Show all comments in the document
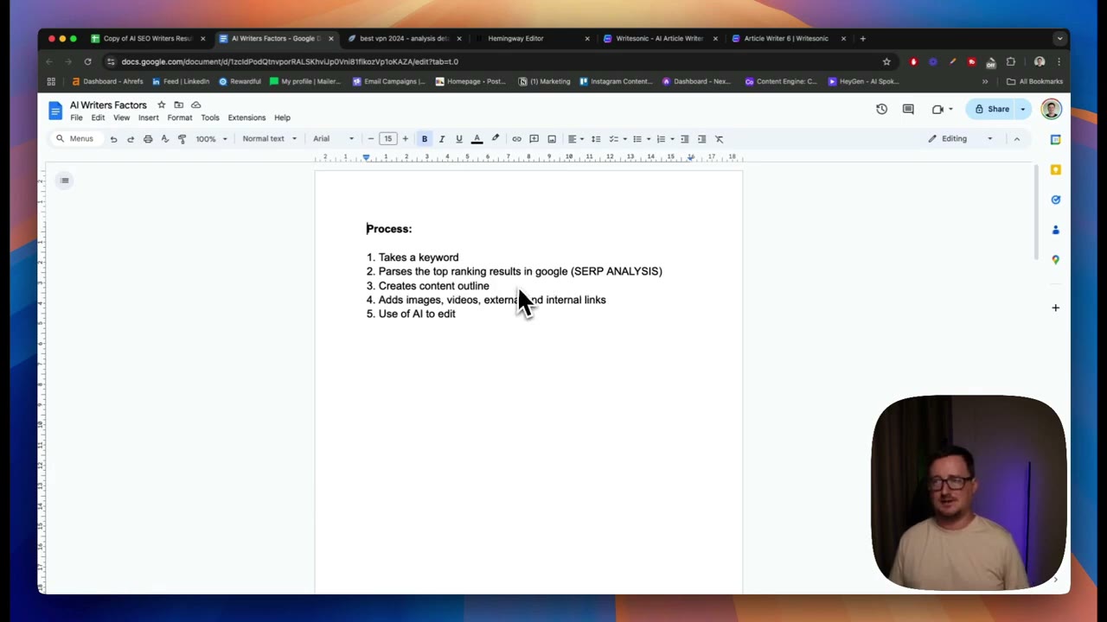 908,109
